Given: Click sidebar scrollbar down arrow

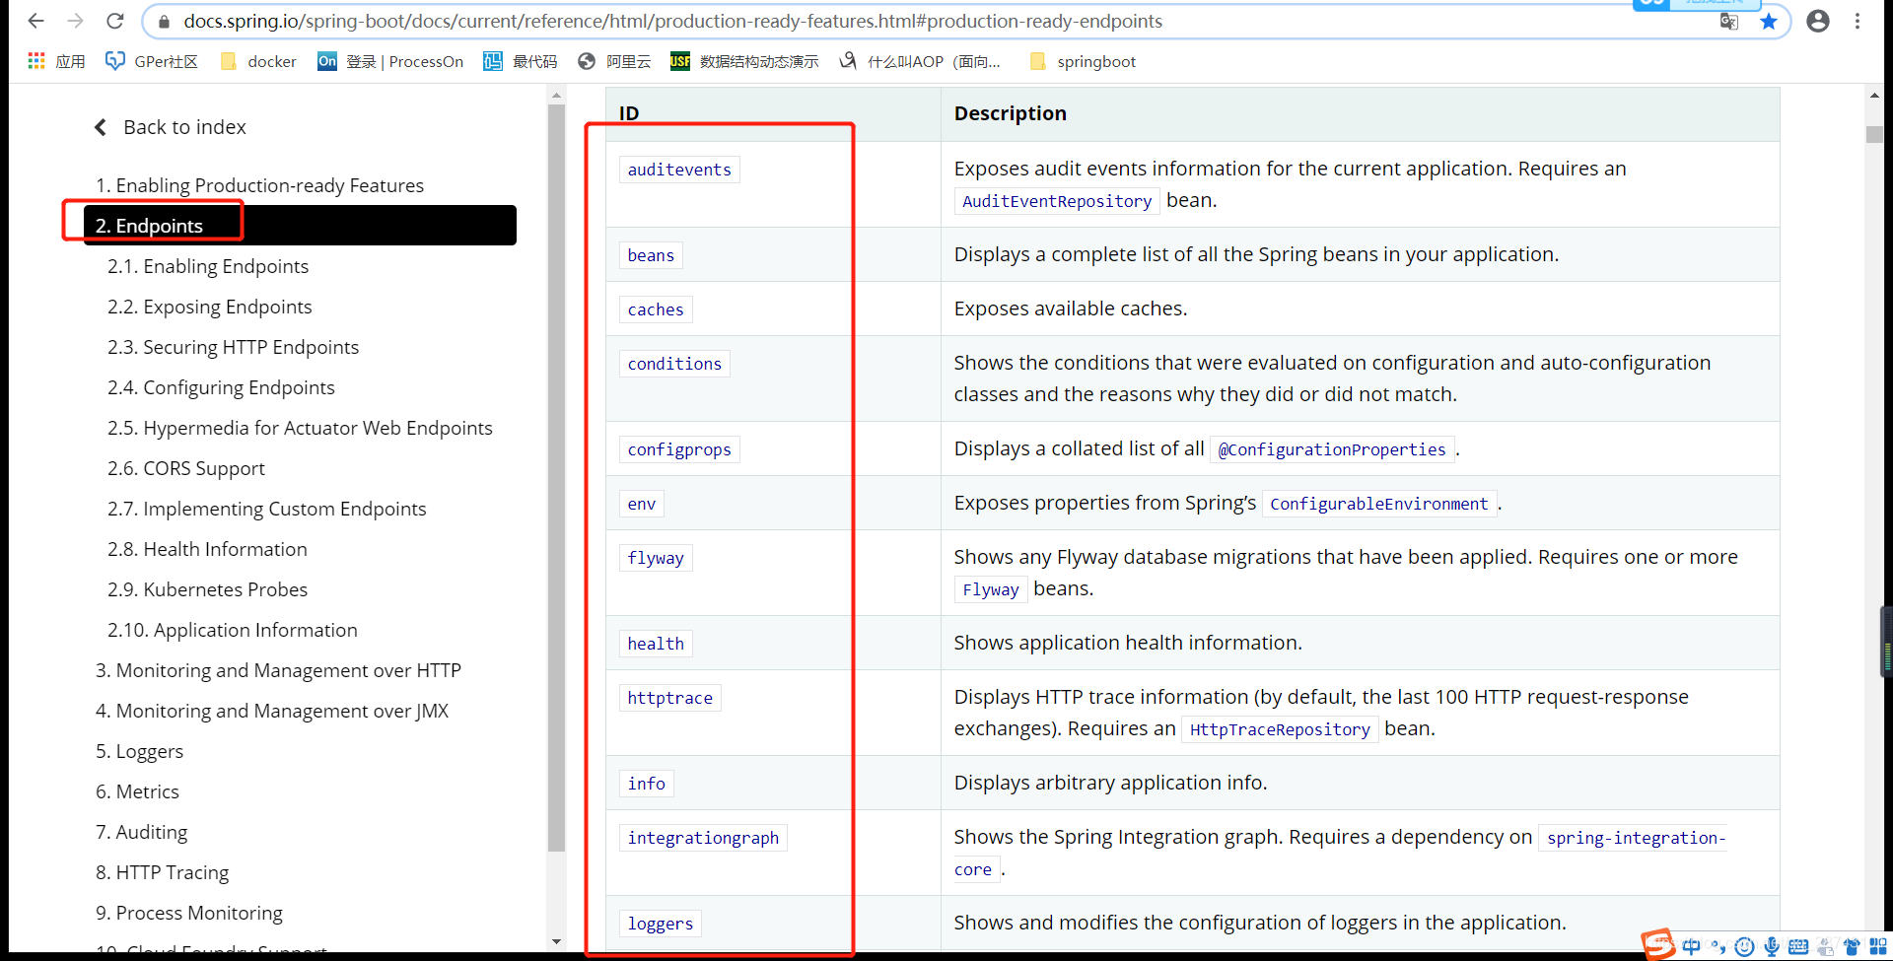Looking at the screenshot, I should coord(556,942).
